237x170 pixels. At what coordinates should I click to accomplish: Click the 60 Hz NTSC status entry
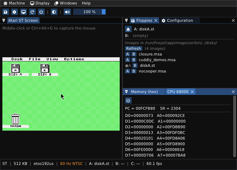(71, 164)
